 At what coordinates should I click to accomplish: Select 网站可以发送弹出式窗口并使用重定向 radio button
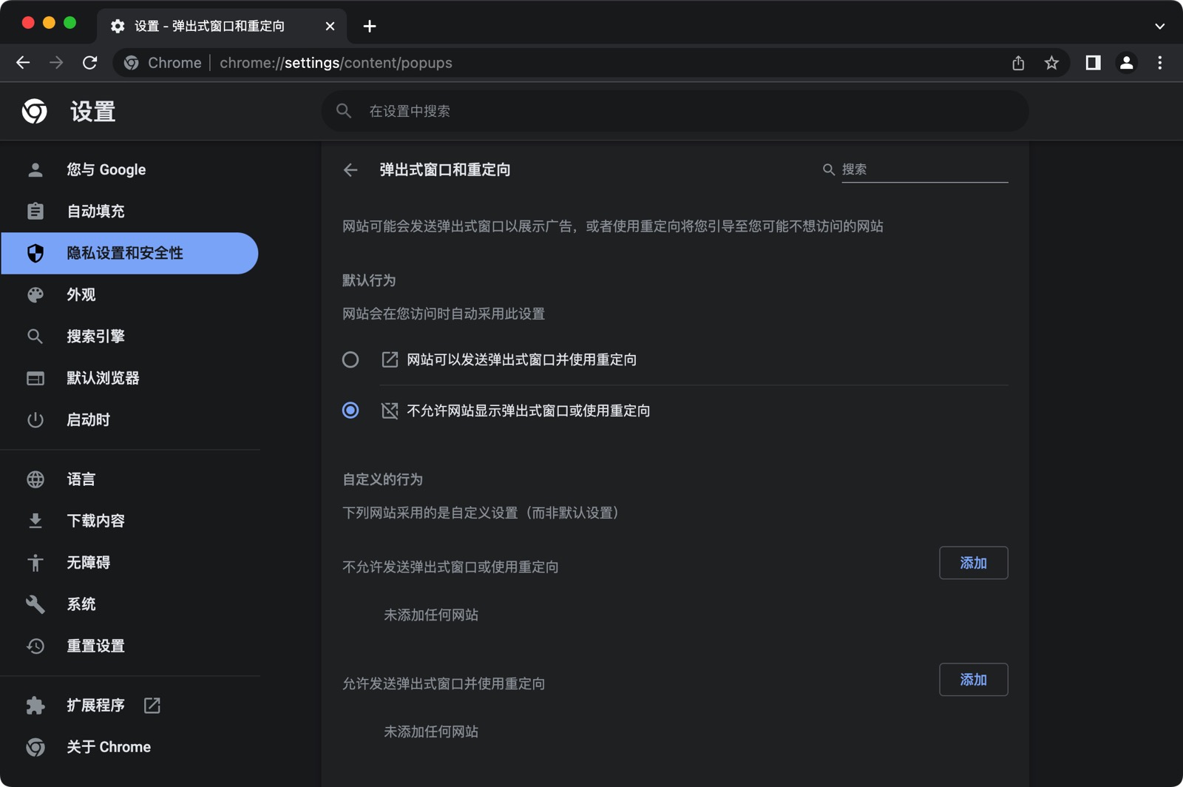coord(350,359)
